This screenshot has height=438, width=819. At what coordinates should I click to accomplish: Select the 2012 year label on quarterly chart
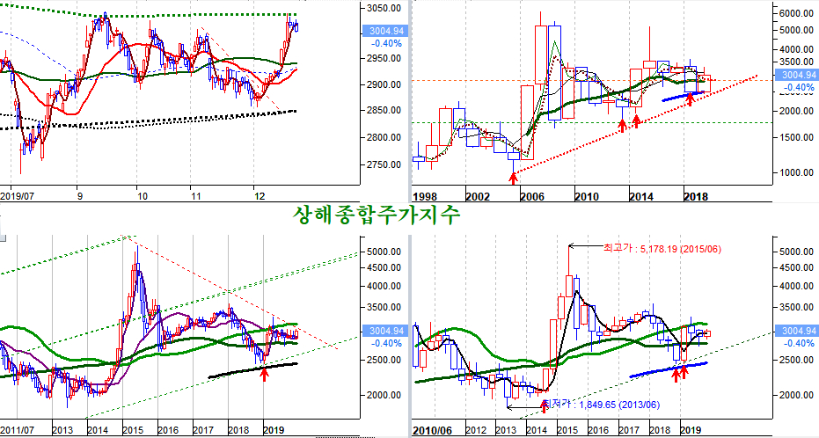(x=477, y=431)
